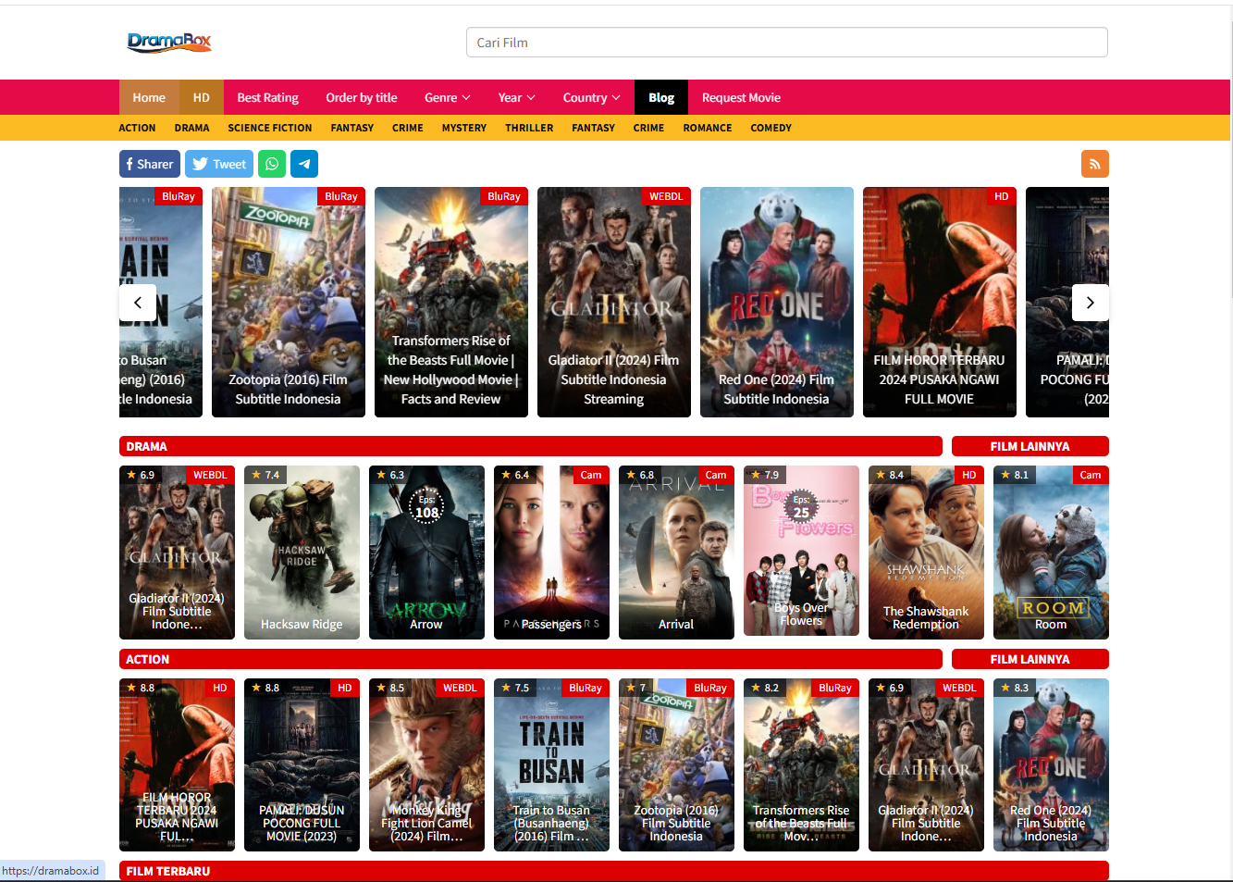Open The Shawshank Redemption thumbnail
Screen dimensions: 1233x882
926,553
